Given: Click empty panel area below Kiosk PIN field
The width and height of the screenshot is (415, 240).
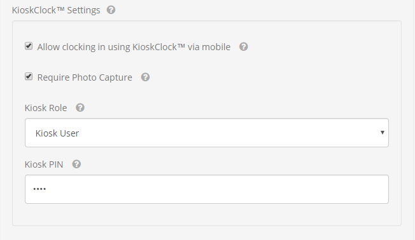Looking at the screenshot, I should pos(207,215).
